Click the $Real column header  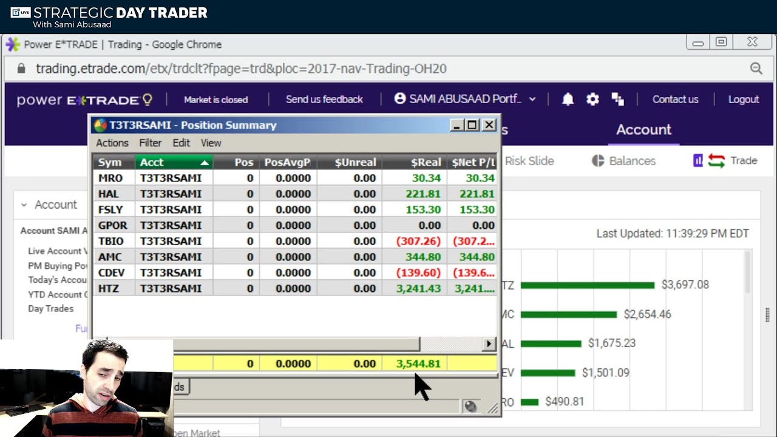pyautogui.click(x=415, y=162)
